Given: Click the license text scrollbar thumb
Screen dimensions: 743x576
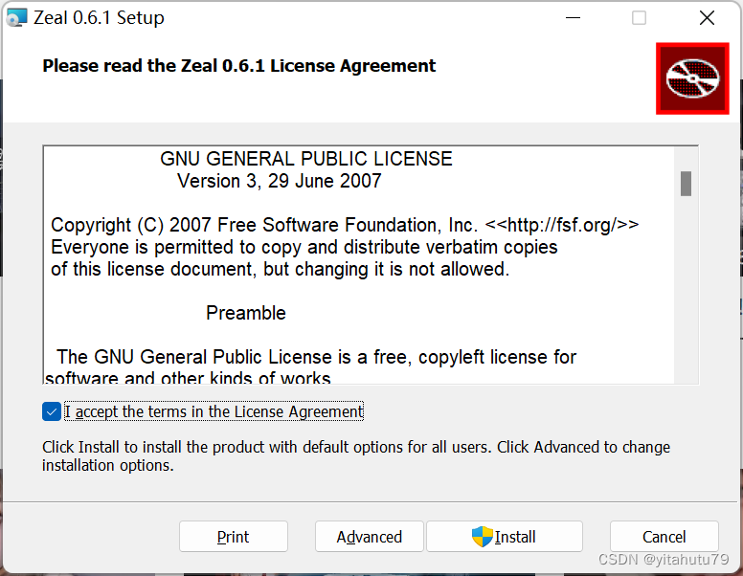Looking at the screenshot, I should pyautogui.click(x=686, y=183).
